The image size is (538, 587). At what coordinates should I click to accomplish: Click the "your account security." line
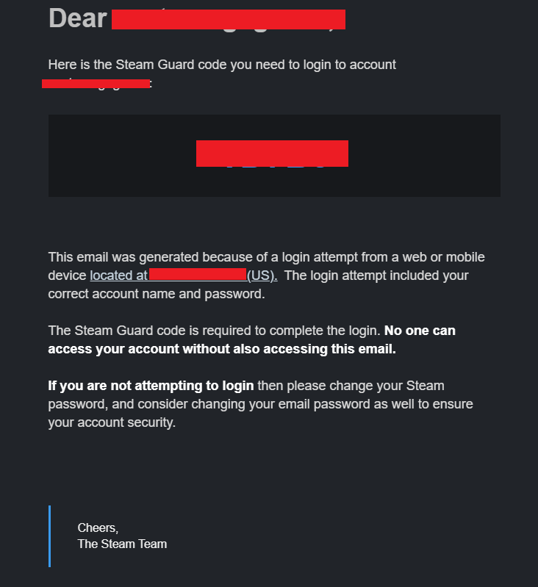point(112,423)
